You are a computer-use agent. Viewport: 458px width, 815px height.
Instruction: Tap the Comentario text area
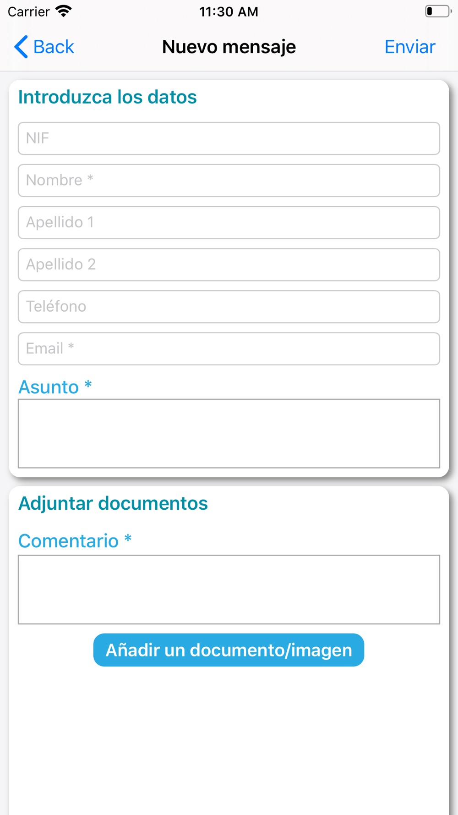(229, 589)
